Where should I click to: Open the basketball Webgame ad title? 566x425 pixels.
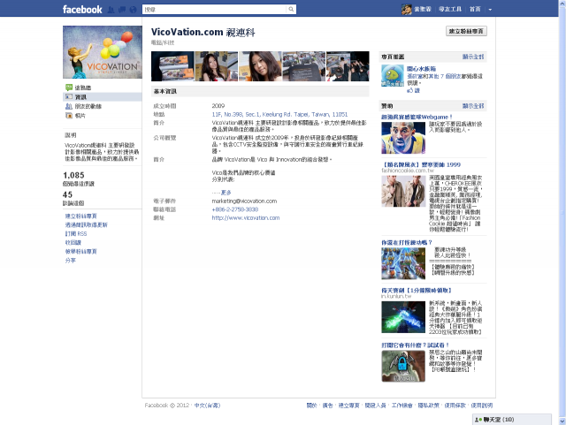click(417, 117)
